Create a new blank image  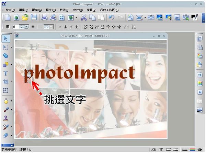pos(8,17)
